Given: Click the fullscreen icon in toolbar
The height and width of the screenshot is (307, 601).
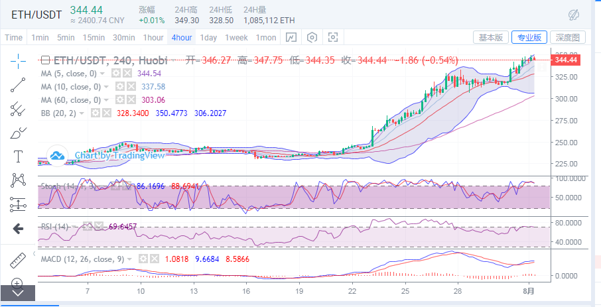Looking at the screenshot, I should (333, 38).
